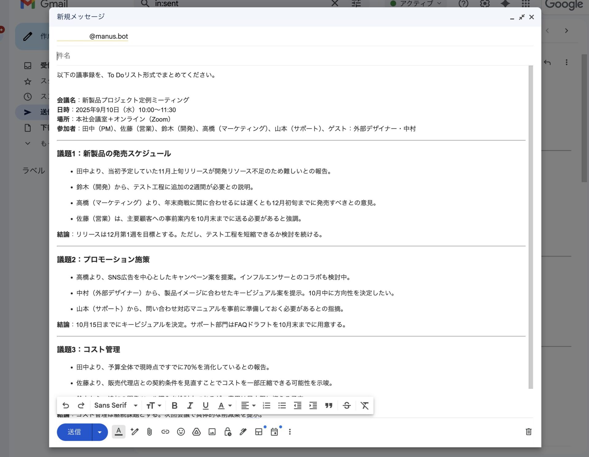Toggle strikethrough formatting
The height and width of the screenshot is (457, 589).
pyautogui.click(x=347, y=405)
